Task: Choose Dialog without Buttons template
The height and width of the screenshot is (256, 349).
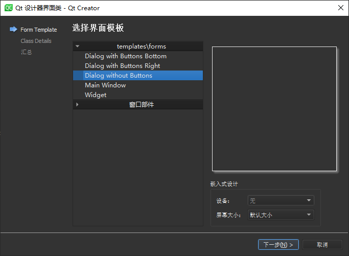Action: coord(119,76)
